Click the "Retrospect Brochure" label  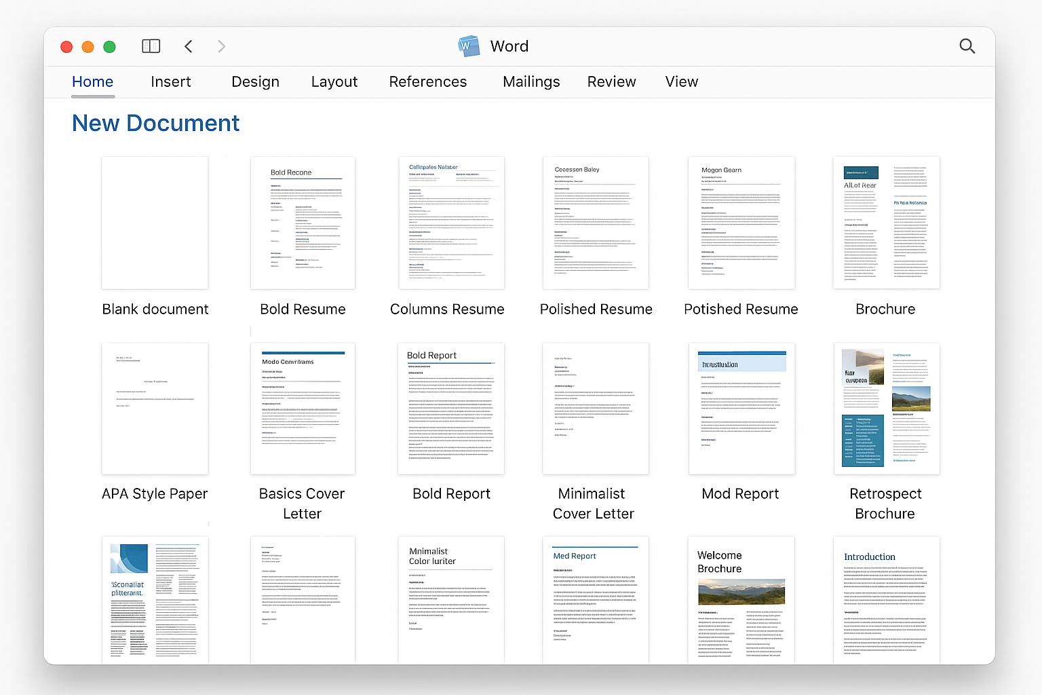pos(885,504)
